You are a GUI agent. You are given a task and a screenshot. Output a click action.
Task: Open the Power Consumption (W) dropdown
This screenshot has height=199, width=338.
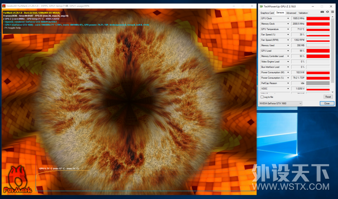(x=288, y=73)
